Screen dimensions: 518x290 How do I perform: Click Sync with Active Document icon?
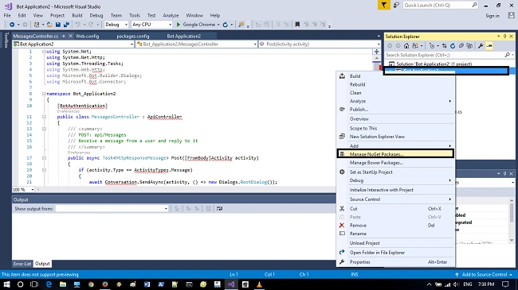(x=445, y=46)
